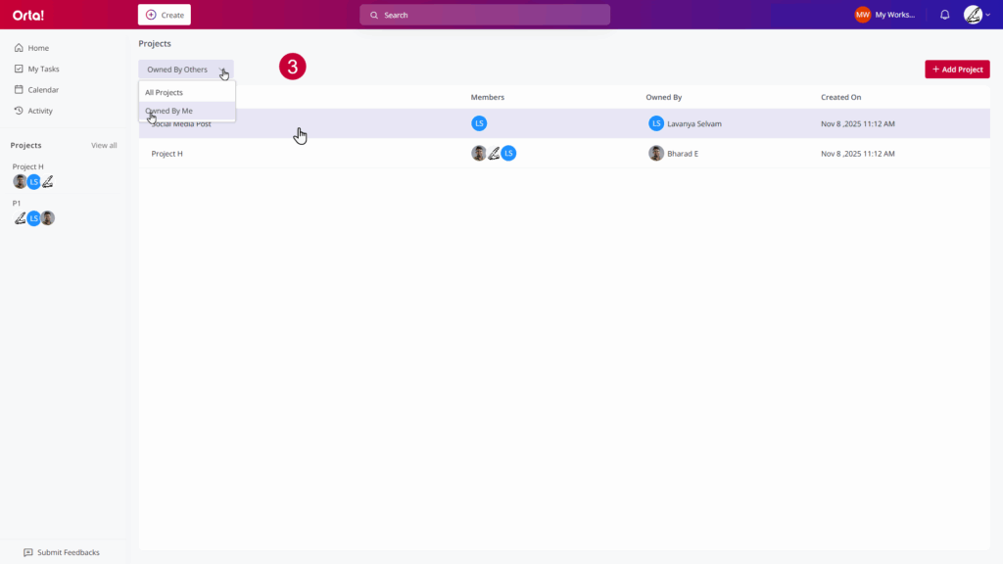The width and height of the screenshot is (1003, 564).
Task: Click the MW workspace avatar
Action: pyautogui.click(x=862, y=15)
